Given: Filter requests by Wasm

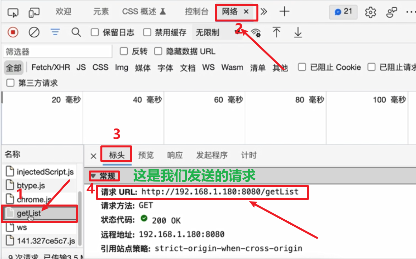Looking at the screenshot, I should click(x=232, y=67).
